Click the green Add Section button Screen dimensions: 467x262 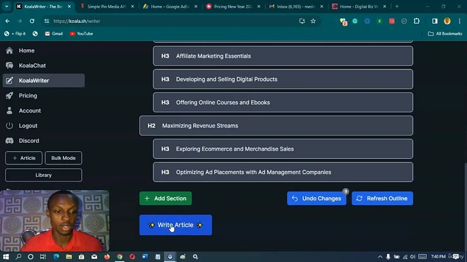pyautogui.click(x=165, y=198)
